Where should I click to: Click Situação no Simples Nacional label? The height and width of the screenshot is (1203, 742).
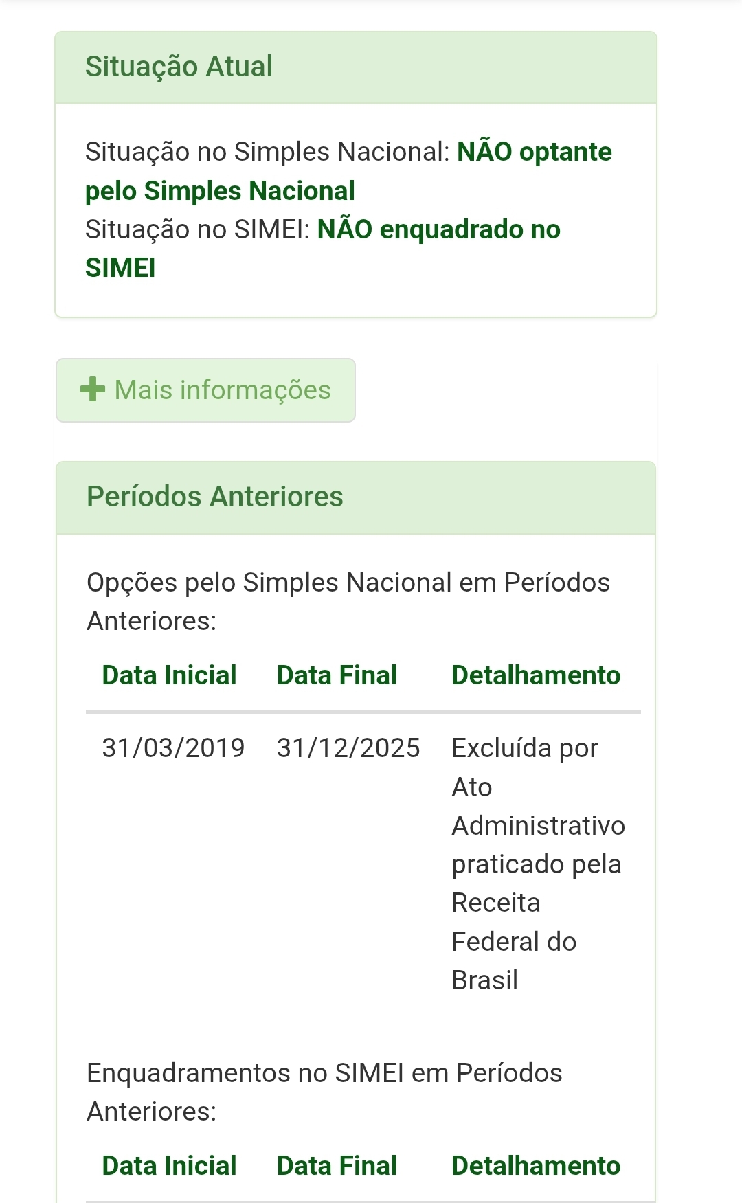[268, 152]
